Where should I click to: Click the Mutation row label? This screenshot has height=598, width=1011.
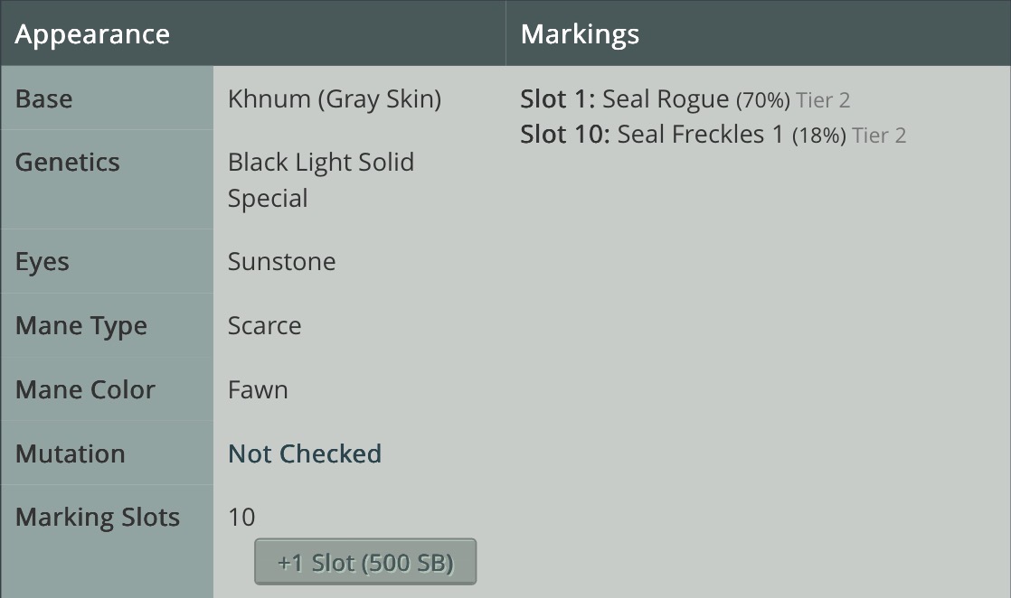click(x=71, y=453)
